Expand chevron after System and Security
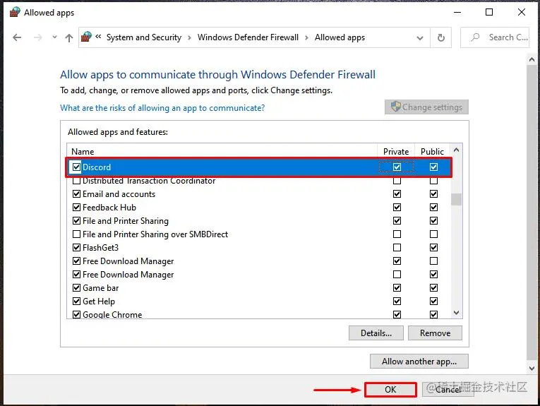This screenshot has height=406, width=540. pyautogui.click(x=189, y=37)
